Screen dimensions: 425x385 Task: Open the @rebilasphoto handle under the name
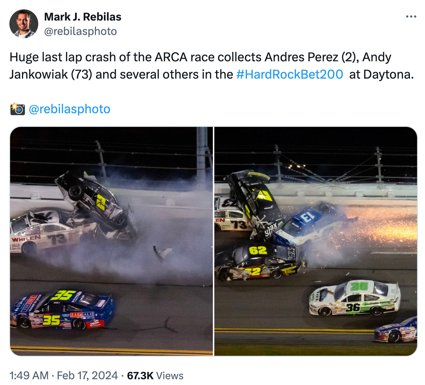(80, 31)
